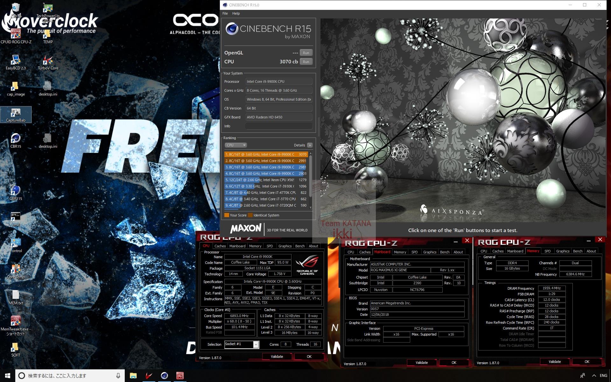Open TurboV Core from the taskbar
Image resolution: width=611 pixels, height=382 pixels.
(149, 376)
